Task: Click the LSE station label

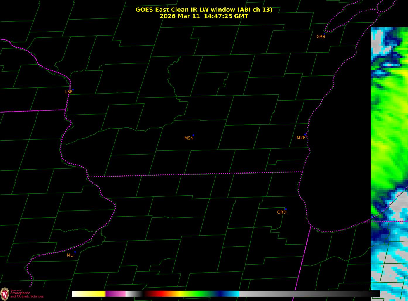Action: (x=68, y=92)
